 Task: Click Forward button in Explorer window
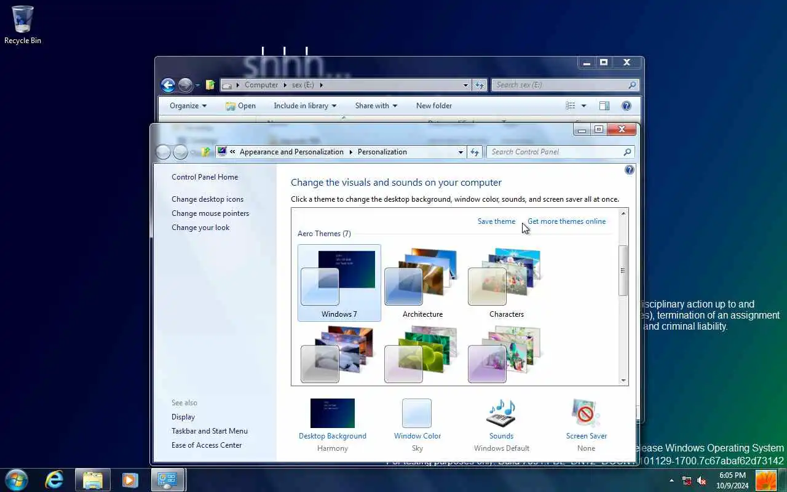pos(185,85)
